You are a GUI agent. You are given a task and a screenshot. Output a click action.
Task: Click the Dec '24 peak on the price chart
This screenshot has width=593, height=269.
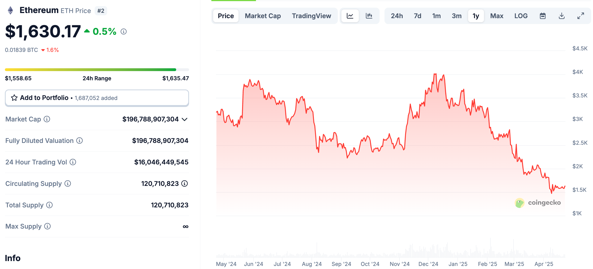tap(435, 74)
